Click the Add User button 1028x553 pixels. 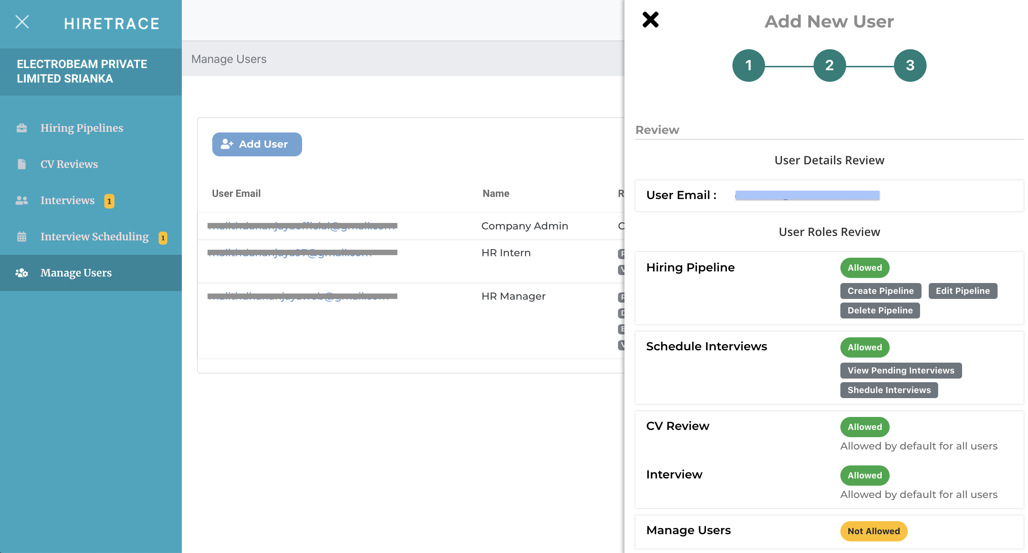tap(257, 144)
